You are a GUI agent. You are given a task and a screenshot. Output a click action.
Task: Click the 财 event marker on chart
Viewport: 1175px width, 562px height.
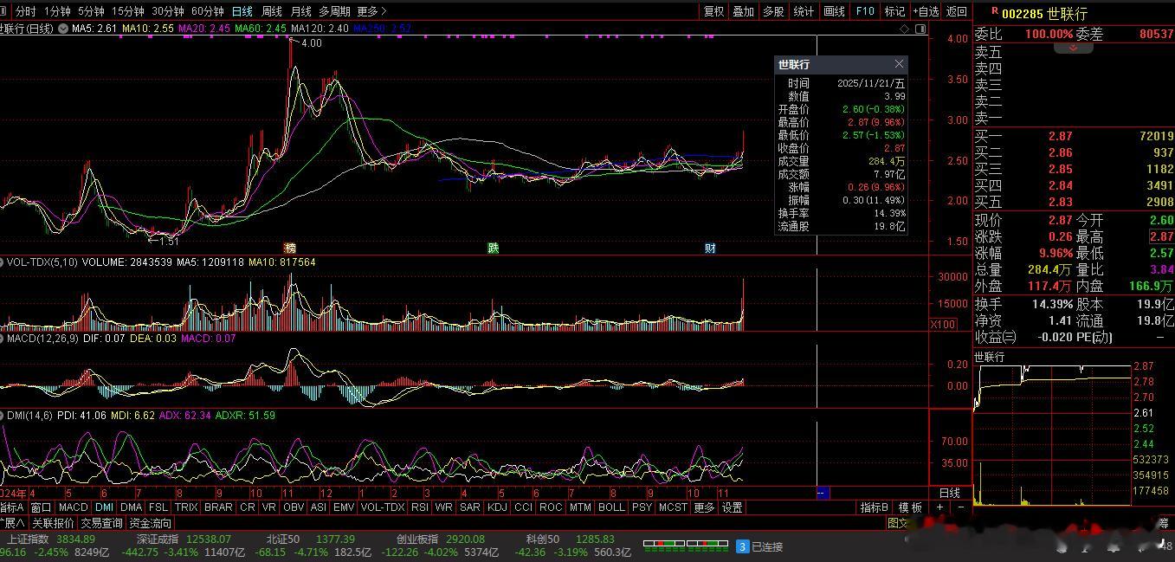[x=710, y=249]
